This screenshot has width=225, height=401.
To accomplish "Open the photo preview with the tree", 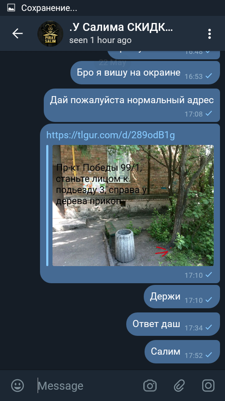I will click(133, 206).
